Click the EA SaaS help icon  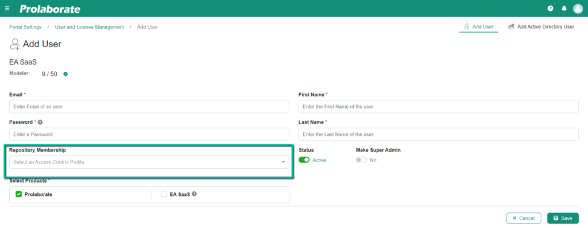[194, 194]
